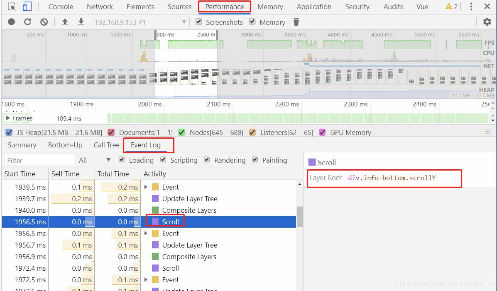Close DevTools with the X icon

tap(487, 6)
